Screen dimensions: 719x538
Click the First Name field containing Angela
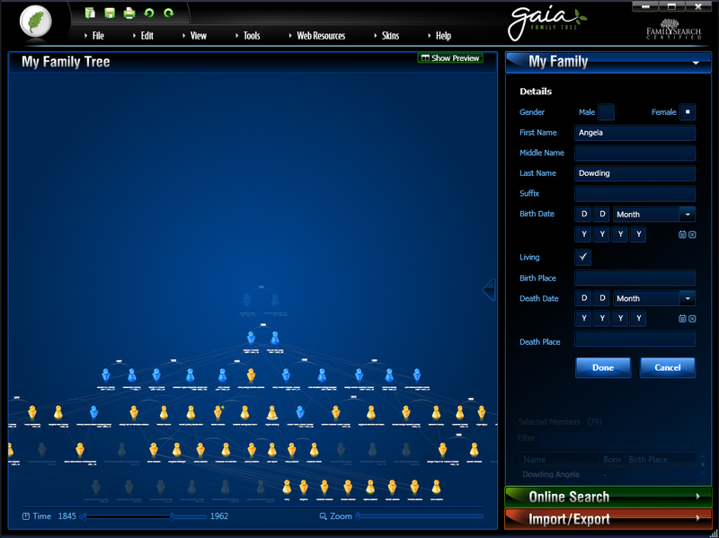(635, 133)
